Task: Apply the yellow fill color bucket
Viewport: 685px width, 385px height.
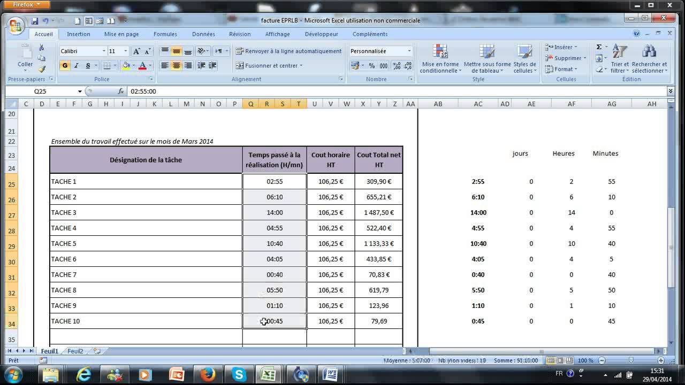Action: (x=126, y=66)
